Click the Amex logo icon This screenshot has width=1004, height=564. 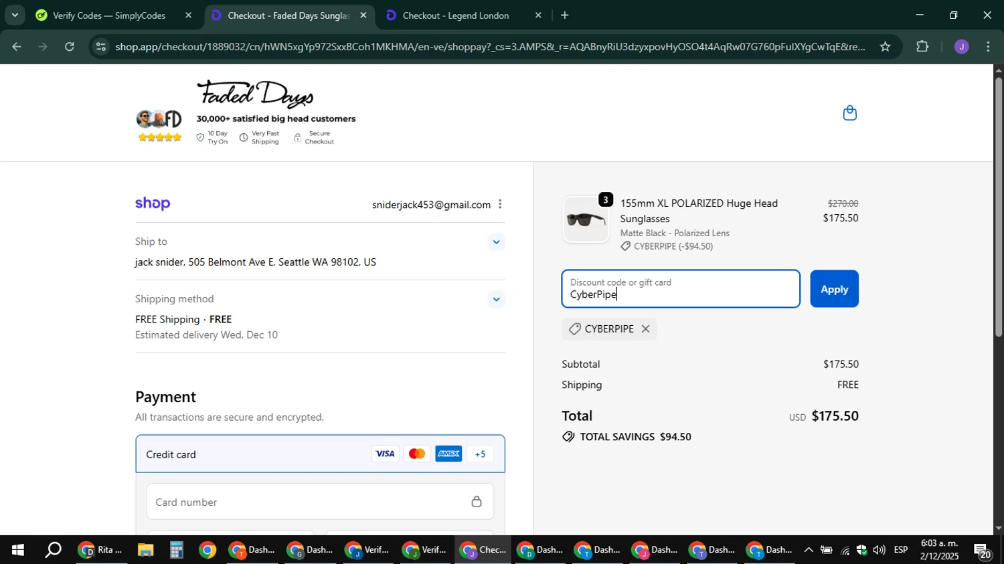tap(448, 454)
